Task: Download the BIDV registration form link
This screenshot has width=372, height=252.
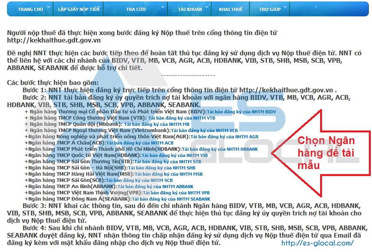Action: pos(242,112)
